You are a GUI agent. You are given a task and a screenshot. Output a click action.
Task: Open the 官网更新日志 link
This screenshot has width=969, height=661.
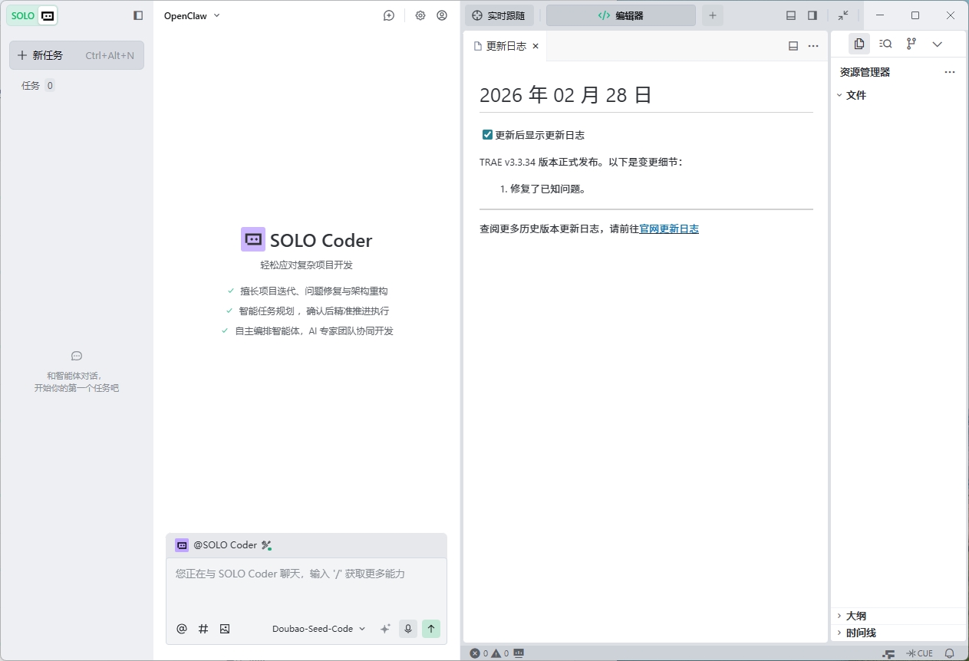(669, 229)
